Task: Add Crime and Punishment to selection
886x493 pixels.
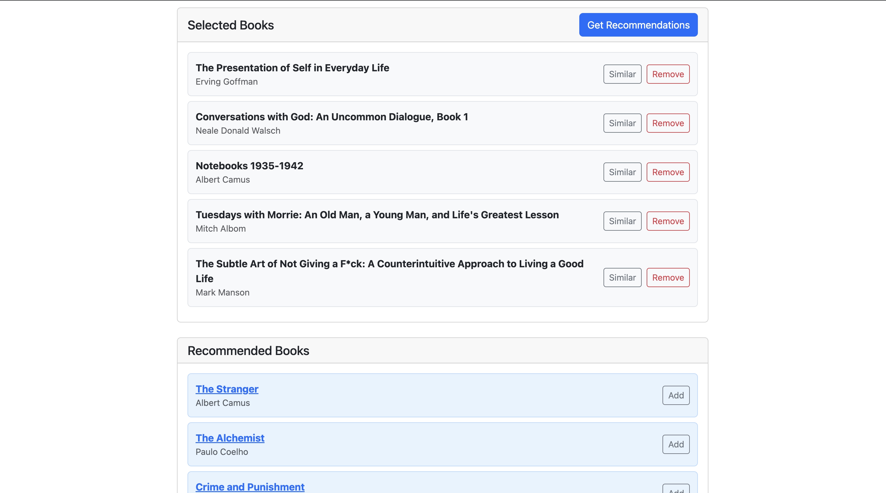Action: pos(676,490)
